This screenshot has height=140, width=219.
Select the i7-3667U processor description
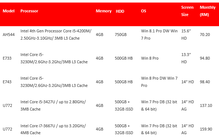tap(53, 129)
